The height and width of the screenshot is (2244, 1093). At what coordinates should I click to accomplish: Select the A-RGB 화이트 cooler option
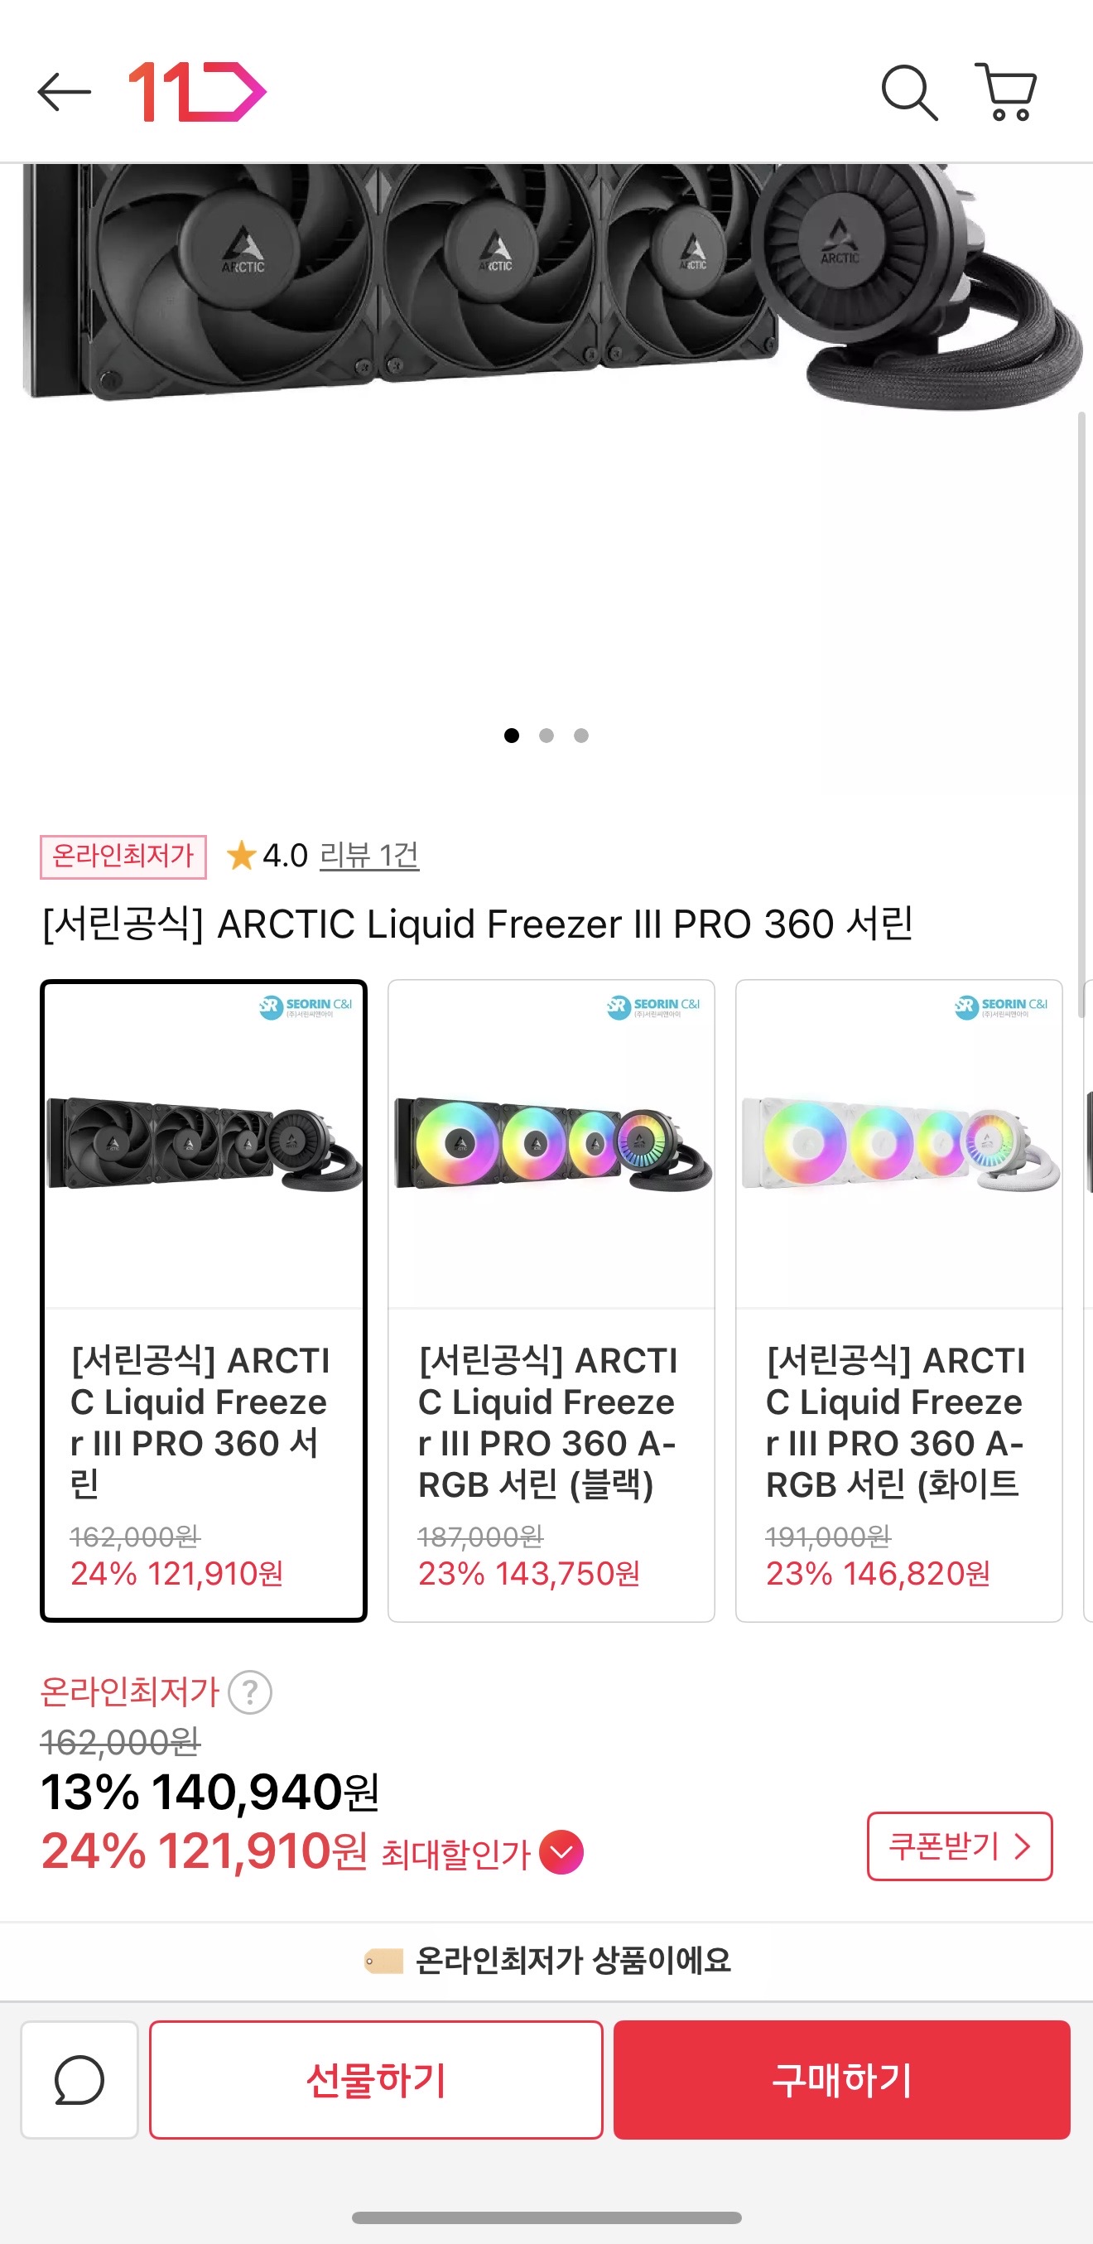point(898,1300)
